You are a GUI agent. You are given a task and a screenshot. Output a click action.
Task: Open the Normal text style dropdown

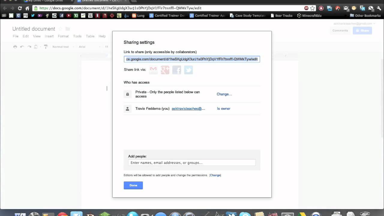tap(63, 46)
